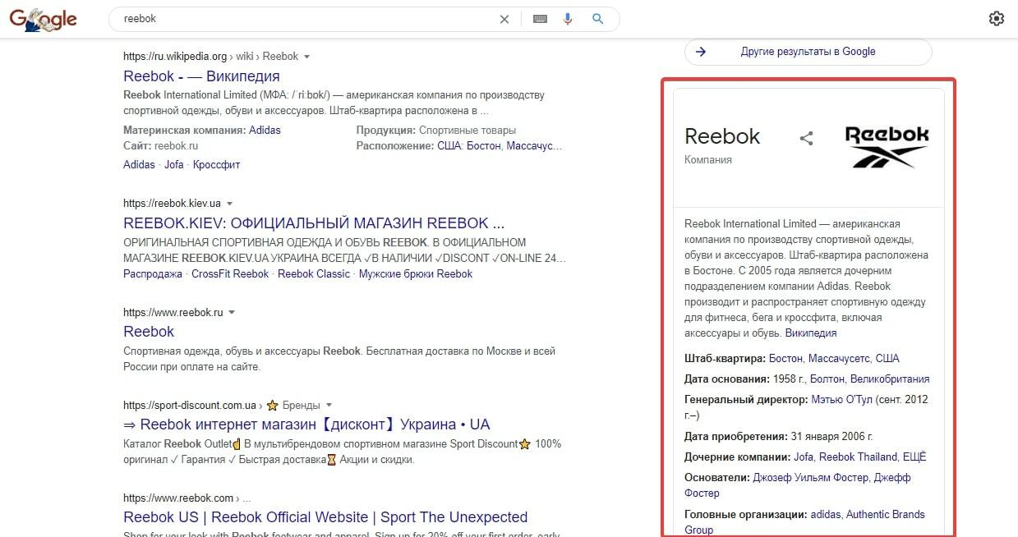Click Великобритания link in panel
This screenshot has height=537, width=1018.
point(890,379)
